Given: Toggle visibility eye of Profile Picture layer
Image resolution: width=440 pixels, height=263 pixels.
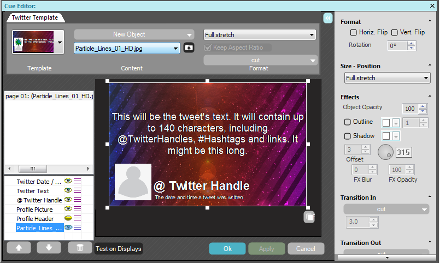Looking at the screenshot, I should [68, 208].
